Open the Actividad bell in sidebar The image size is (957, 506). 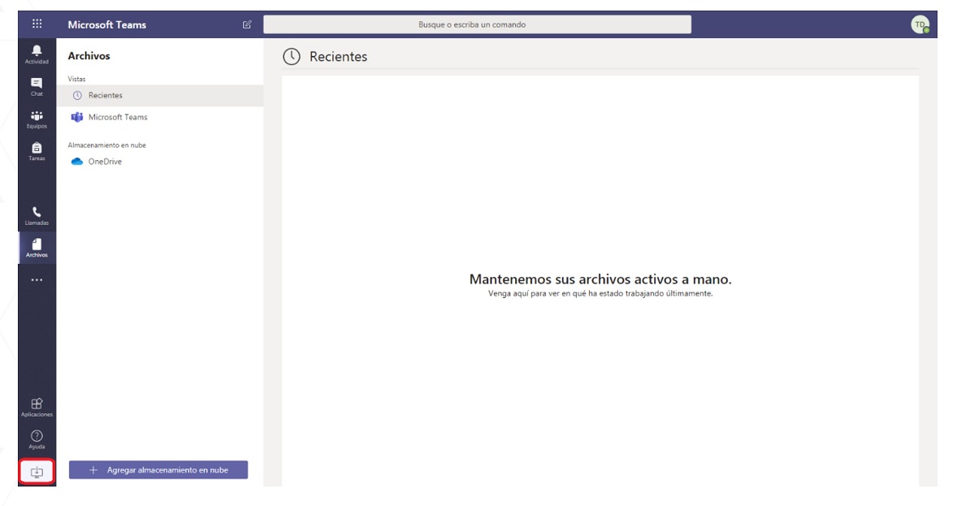37,54
